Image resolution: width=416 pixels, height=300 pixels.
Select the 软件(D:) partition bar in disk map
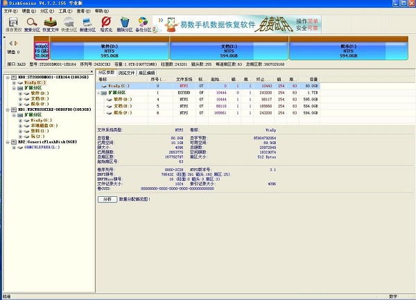[x=110, y=48]
